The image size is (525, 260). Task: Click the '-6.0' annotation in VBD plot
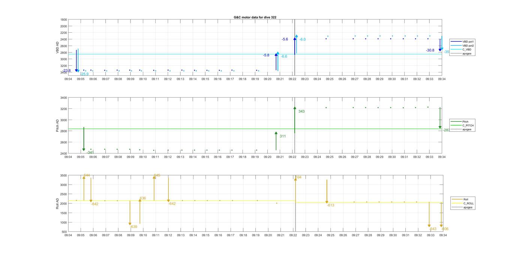[x=302, y=39]
